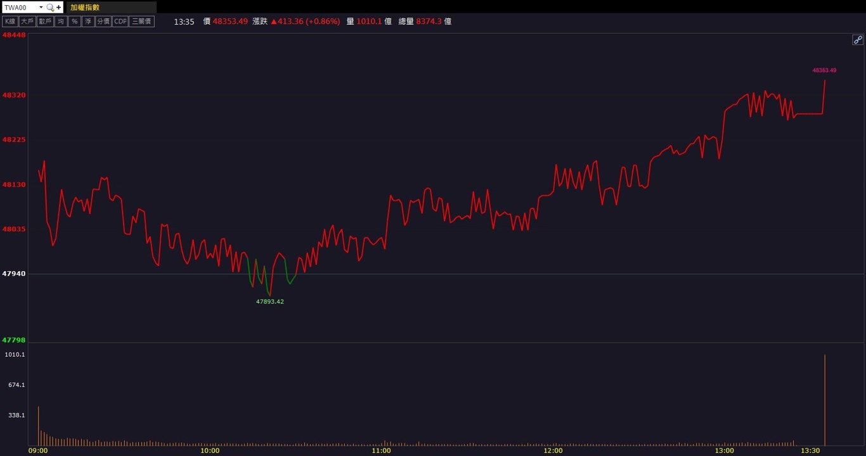866x456 pixels.
Task: Select the 加權指數 index name label
Action: 85,8
